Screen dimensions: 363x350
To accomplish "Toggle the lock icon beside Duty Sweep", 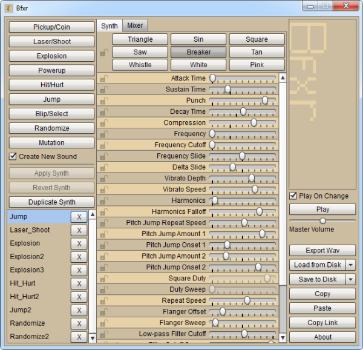I will pyautogui.click(x=103, y=290).
